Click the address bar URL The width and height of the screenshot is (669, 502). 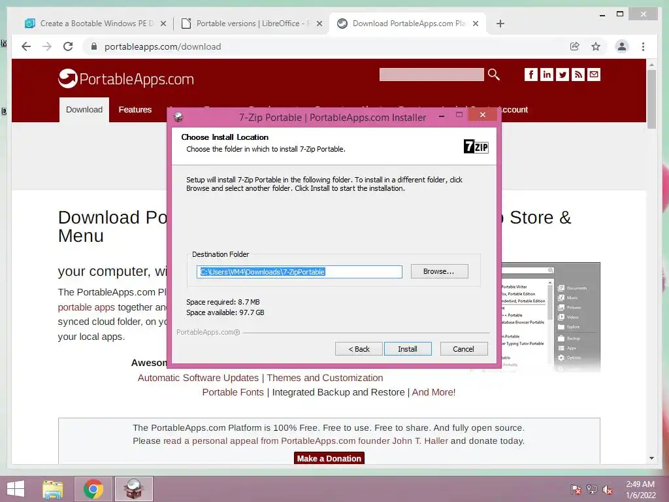163,46
